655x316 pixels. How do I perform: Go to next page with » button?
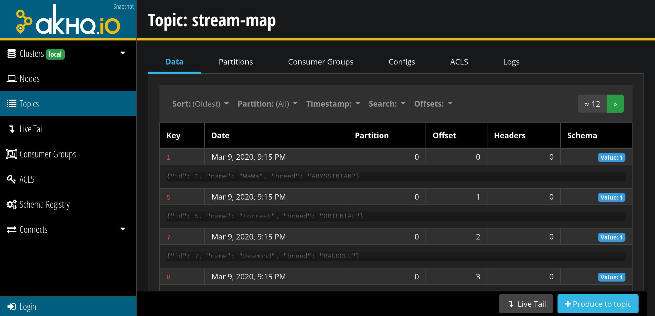point(615,104)
